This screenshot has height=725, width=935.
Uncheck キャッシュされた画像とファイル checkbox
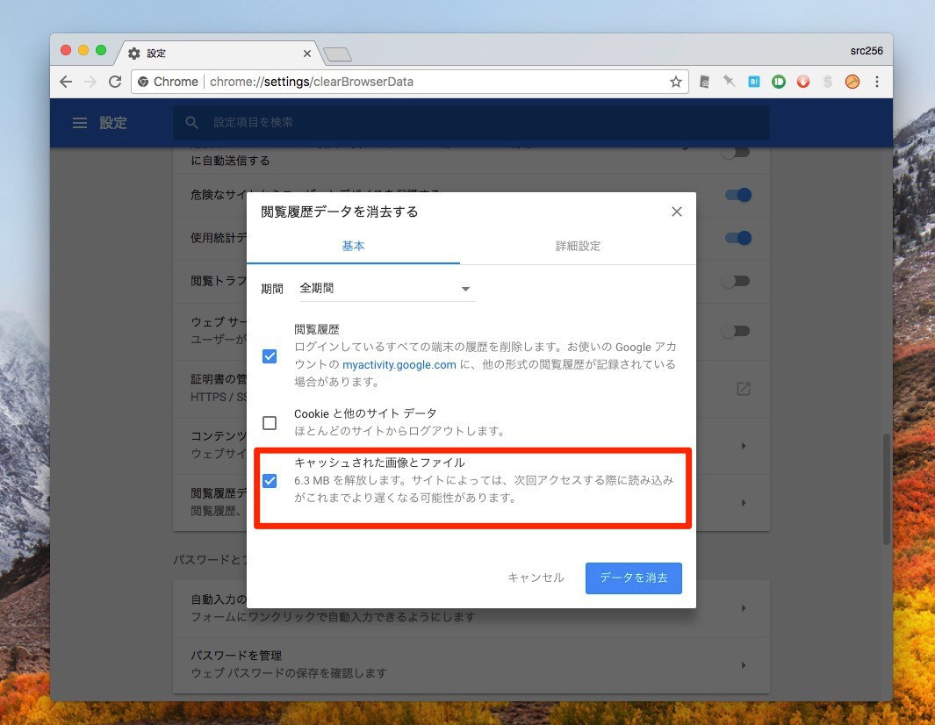click(x=270, y=480)
